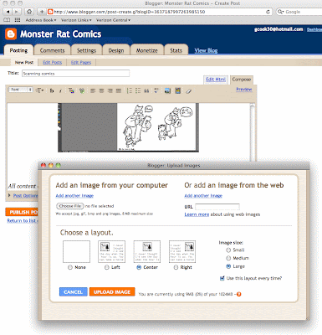Image resolution: width=322 pixels, height=335 pixels.
Task: Toggle 'Use this layout every time' checkbox
Action: (222, 278)
